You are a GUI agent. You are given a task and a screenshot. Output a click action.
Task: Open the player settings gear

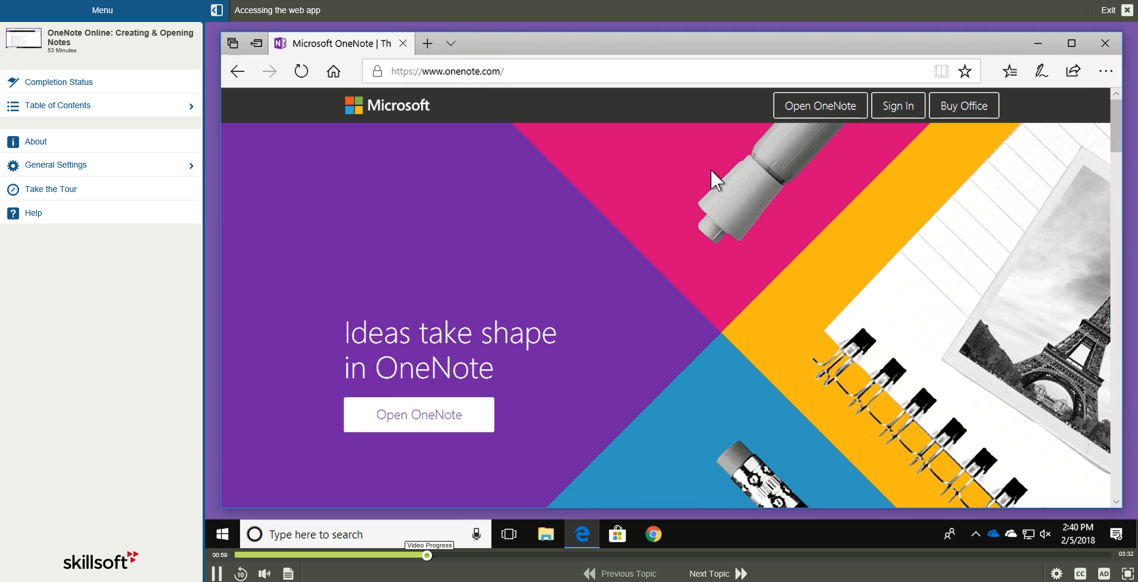(x=1057, y=573)
